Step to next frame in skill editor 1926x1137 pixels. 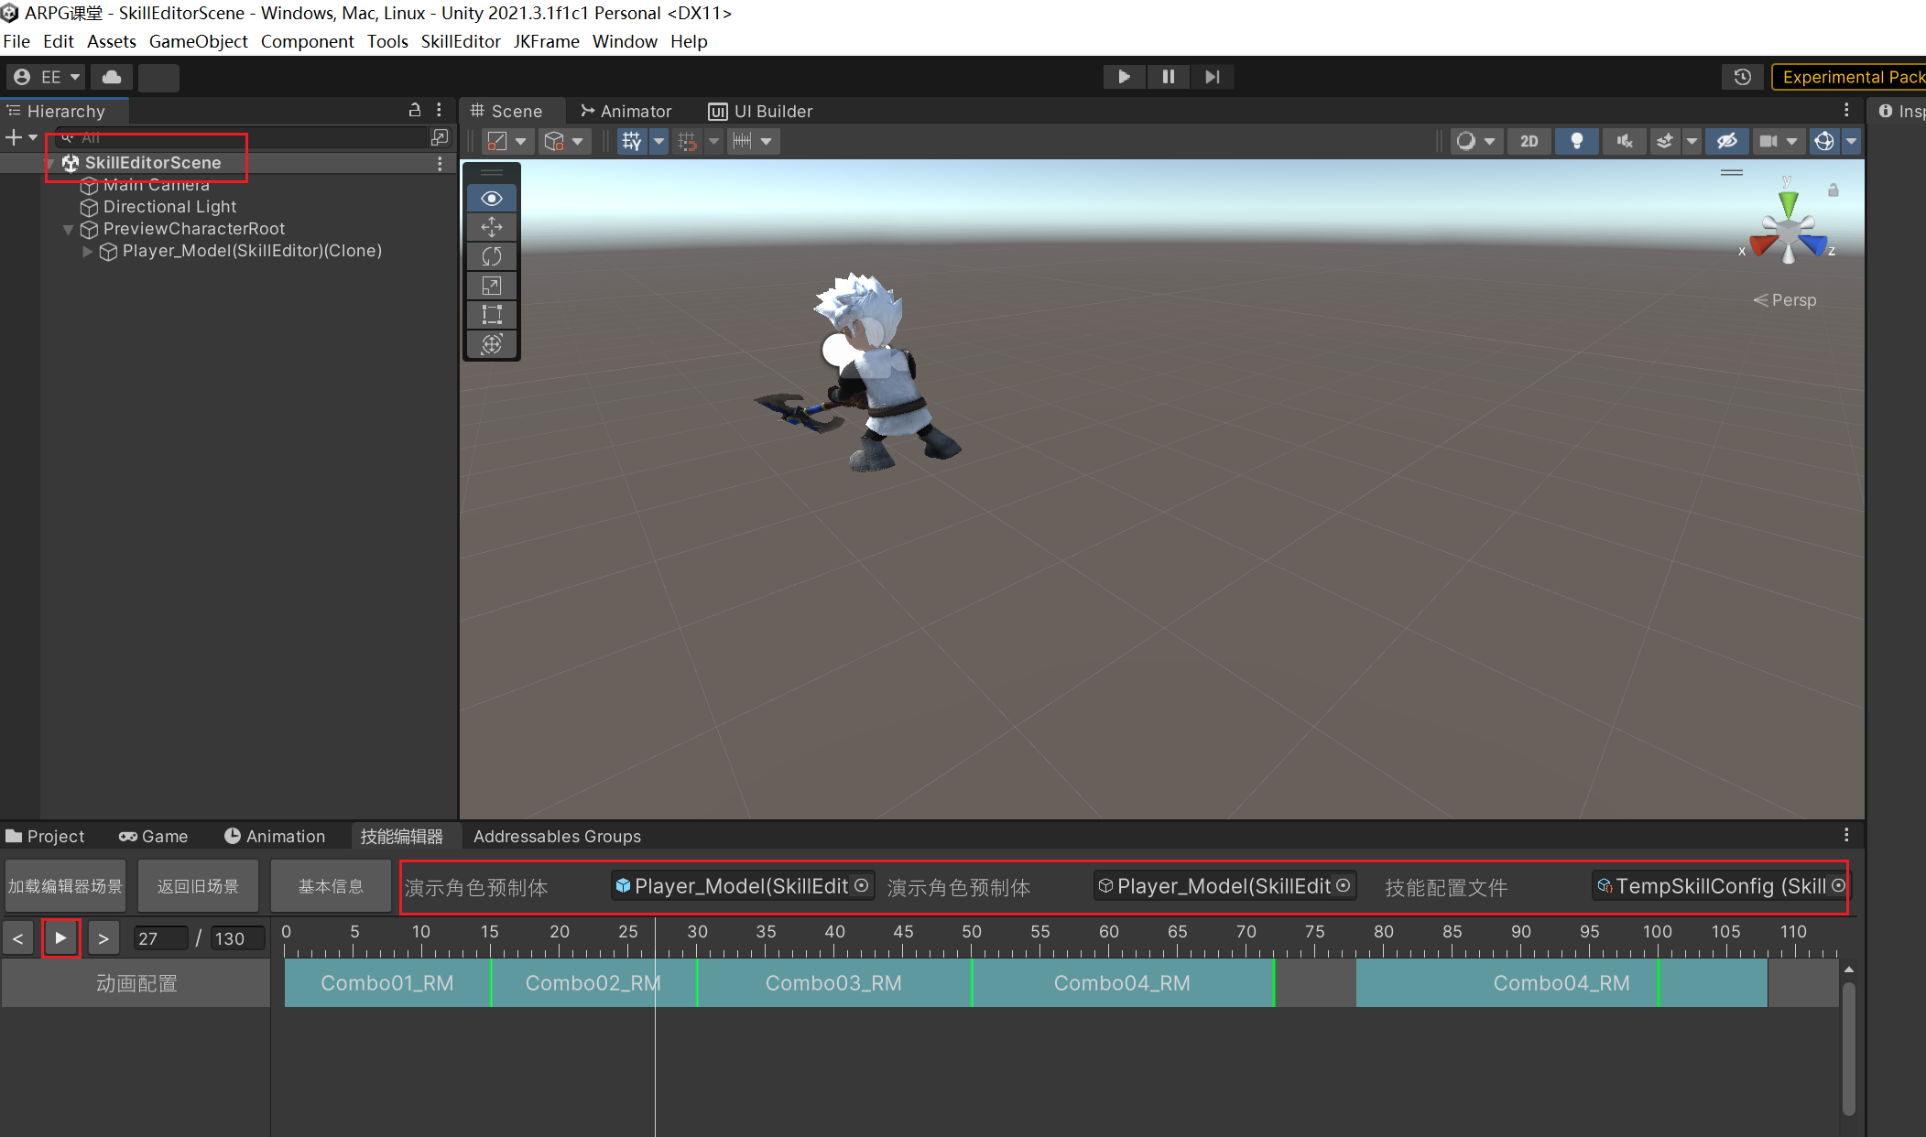point(103,938)
